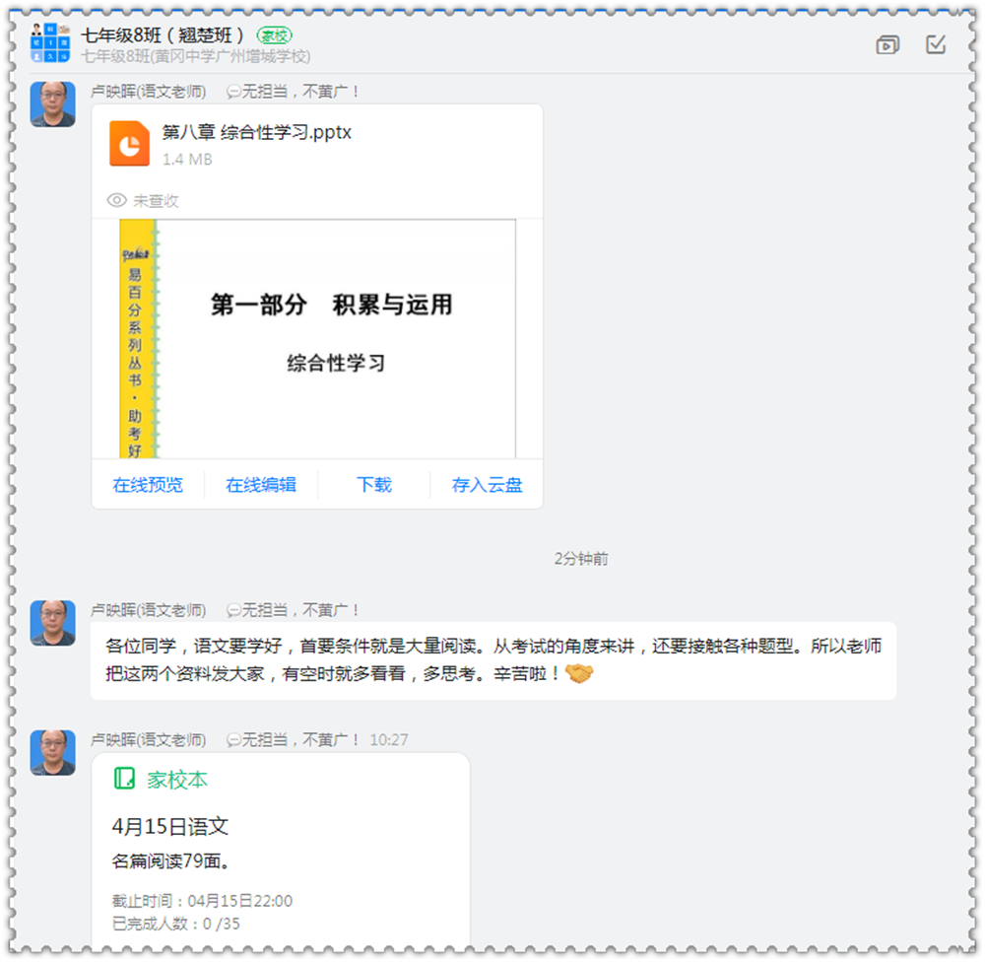Click the 2分钟前 timestamp
985x962 pixels.
[x=581, y=559]
